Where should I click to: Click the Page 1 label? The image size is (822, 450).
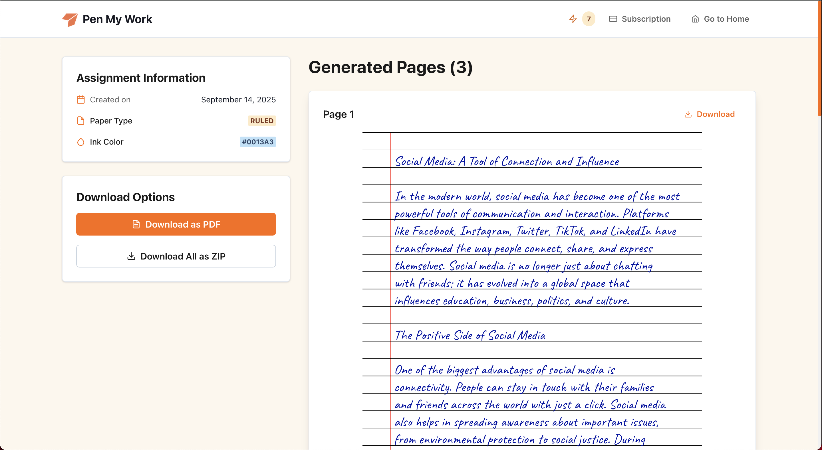click(339, 114)
